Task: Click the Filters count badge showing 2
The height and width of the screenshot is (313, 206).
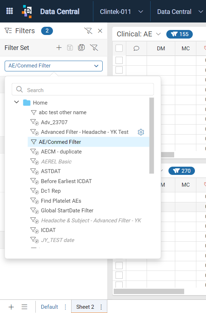Action: [47, 31]
